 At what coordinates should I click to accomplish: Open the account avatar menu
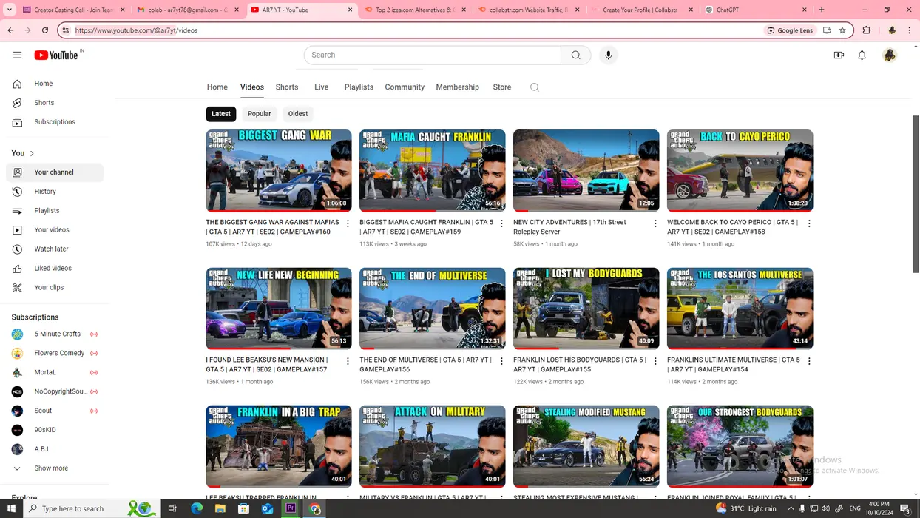(x=890, y=55)
